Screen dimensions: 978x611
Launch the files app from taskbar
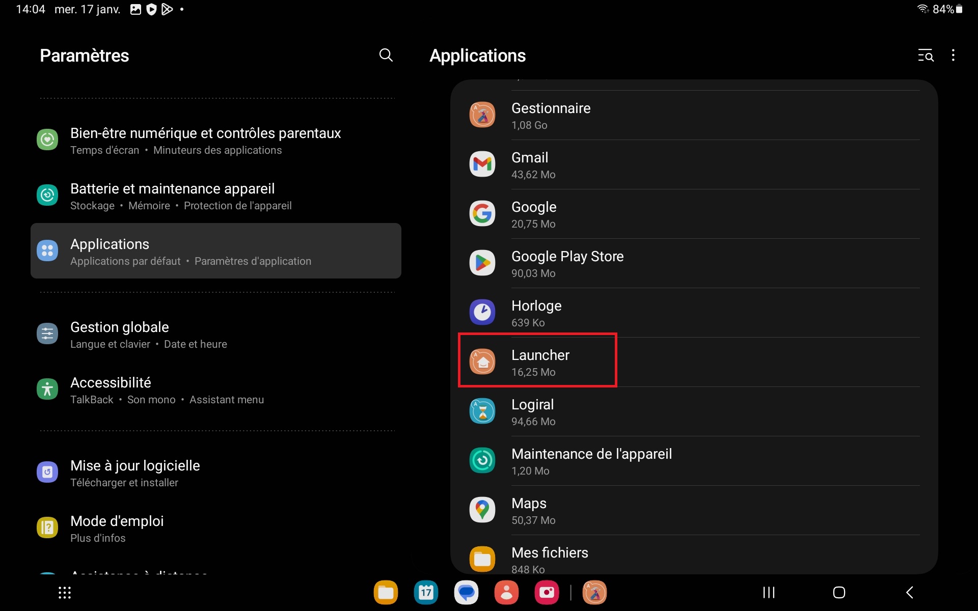pos(386,593)
